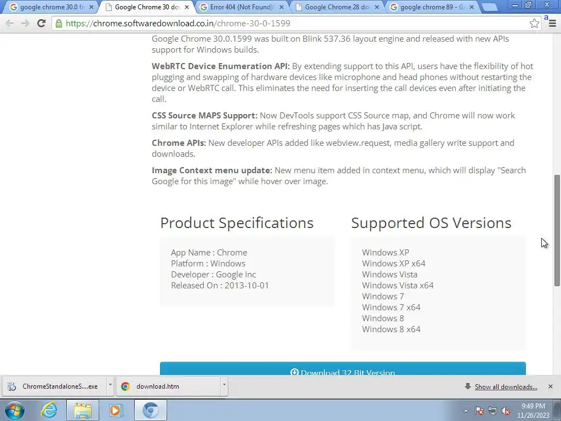Click the Download 32 Bit Version button
This screenshot has width=561, height=421.
tap(343, 369)
